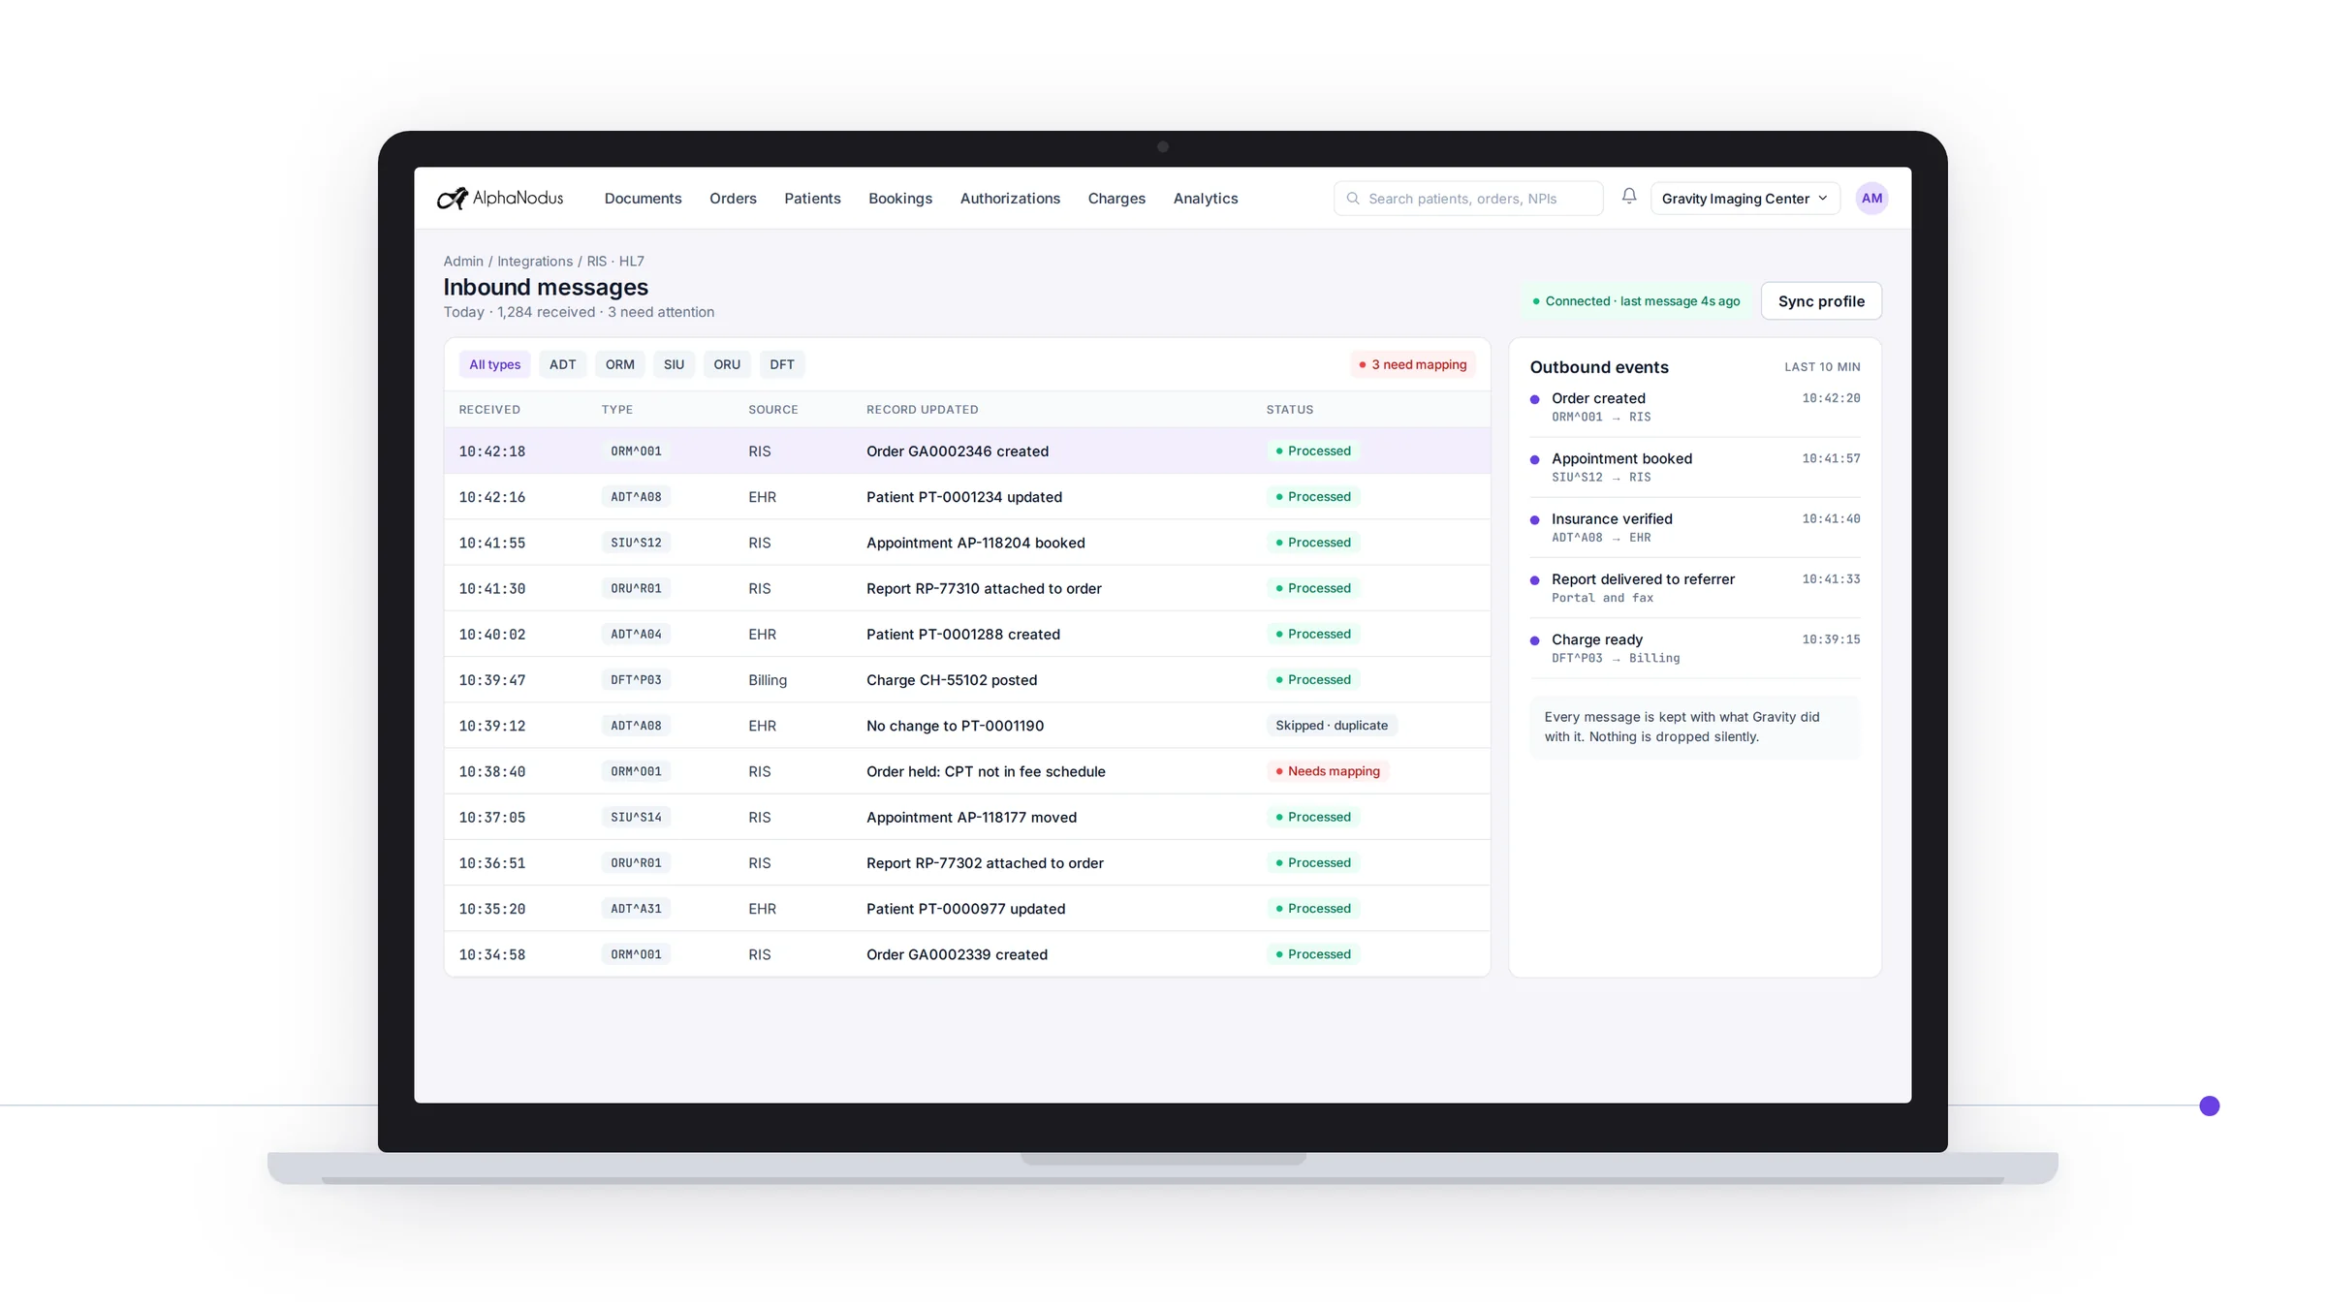Open Authorizations page
Image resolution: width=2326 pixels, height=1308 pixels.
1010,199
